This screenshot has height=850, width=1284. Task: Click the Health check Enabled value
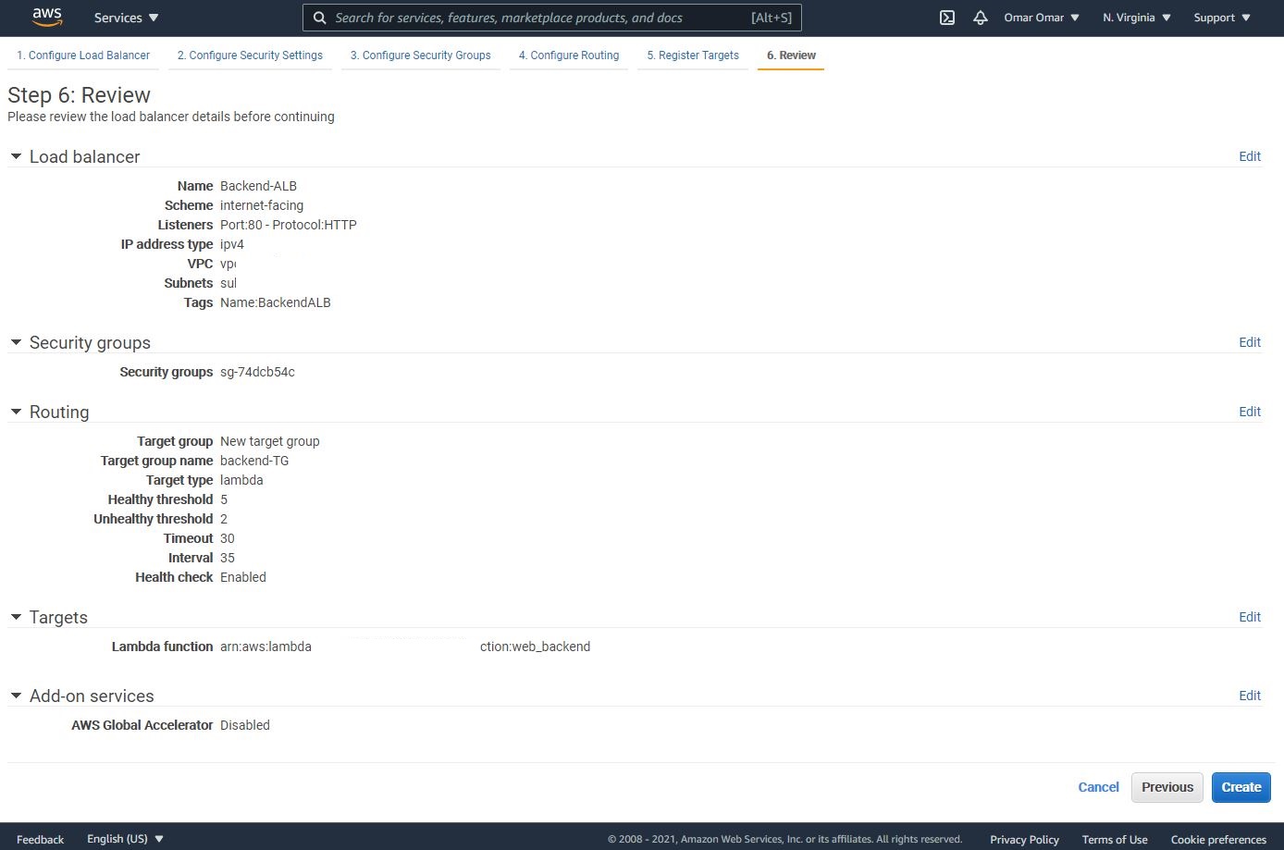[x=243, y=577]
